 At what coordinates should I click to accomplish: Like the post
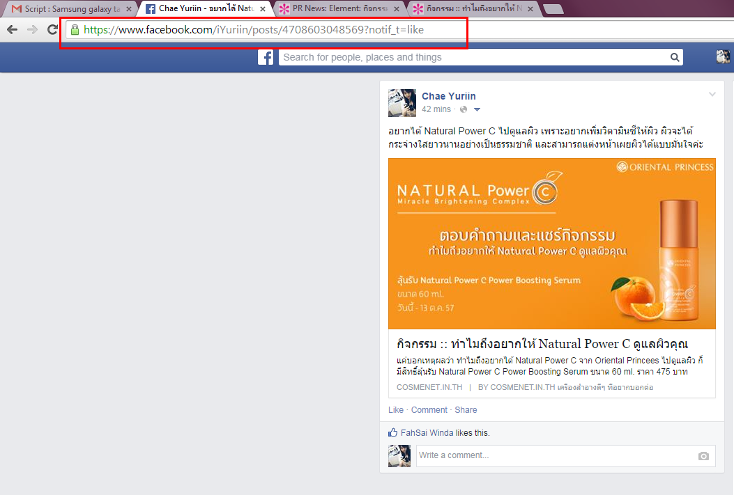pyautogui.click(x=395, y=410)
